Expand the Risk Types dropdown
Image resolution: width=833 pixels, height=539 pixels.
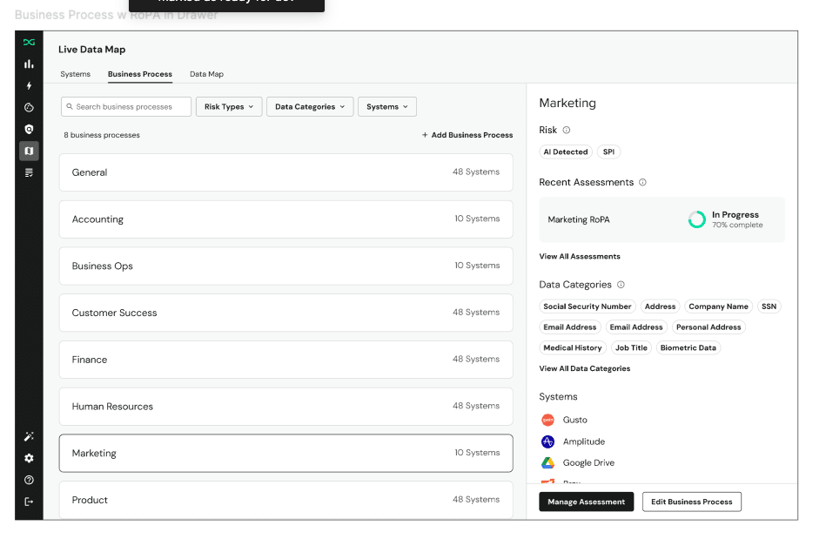pos(229,107)
